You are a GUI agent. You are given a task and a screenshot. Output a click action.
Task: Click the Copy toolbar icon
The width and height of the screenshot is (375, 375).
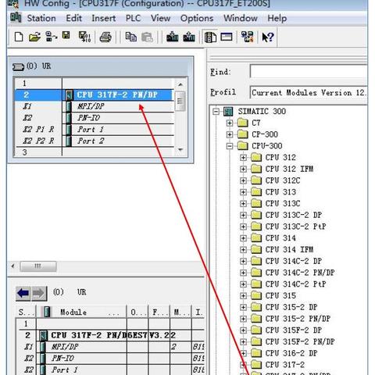(130, 37)
